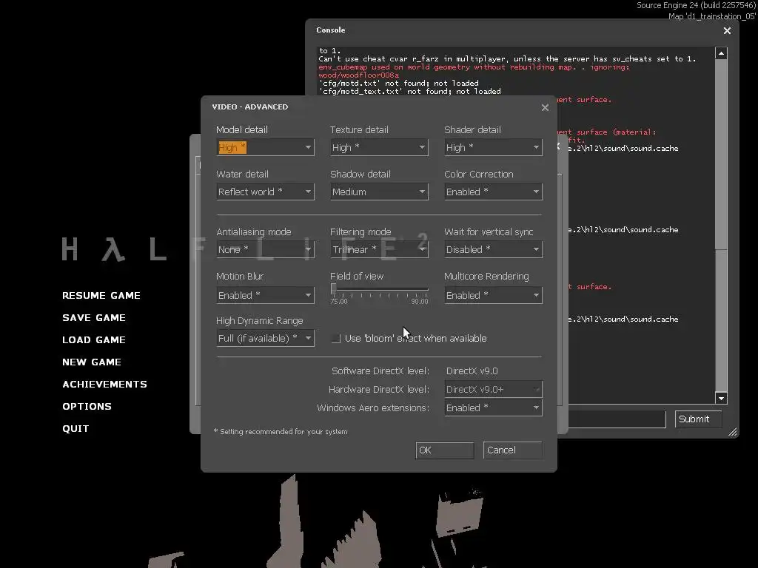Viewport: 758px width, 568px height.
Task: Select Resume Game from main menu
Action: click(101, 296)
